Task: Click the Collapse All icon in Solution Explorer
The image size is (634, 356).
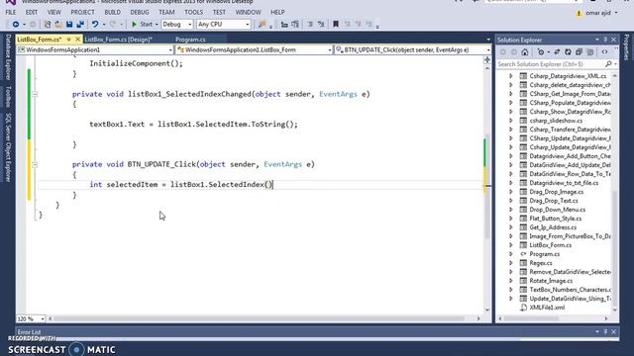Action: click(579, 52)
